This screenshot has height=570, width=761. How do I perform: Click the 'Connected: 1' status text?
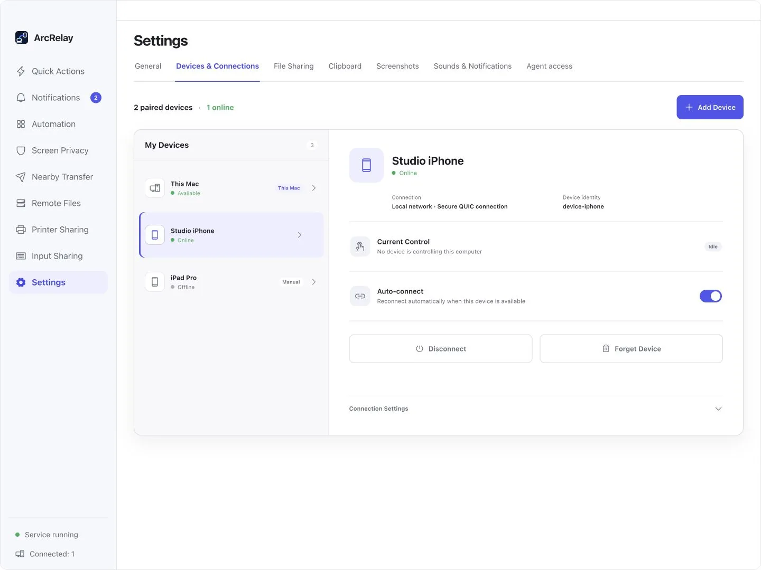[52, 554]
